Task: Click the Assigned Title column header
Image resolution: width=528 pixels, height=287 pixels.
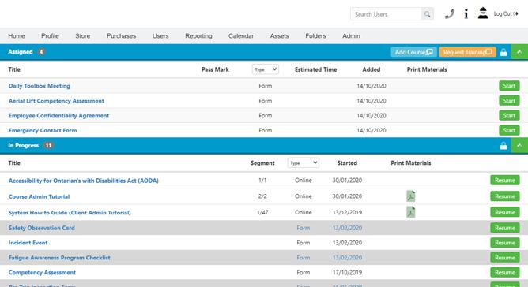Action: click(14, 69)
